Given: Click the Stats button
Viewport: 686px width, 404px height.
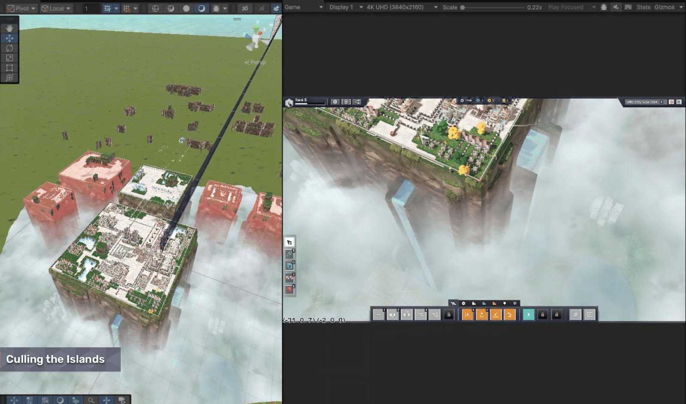Looking at the screenshot, I should click(643, 7).
